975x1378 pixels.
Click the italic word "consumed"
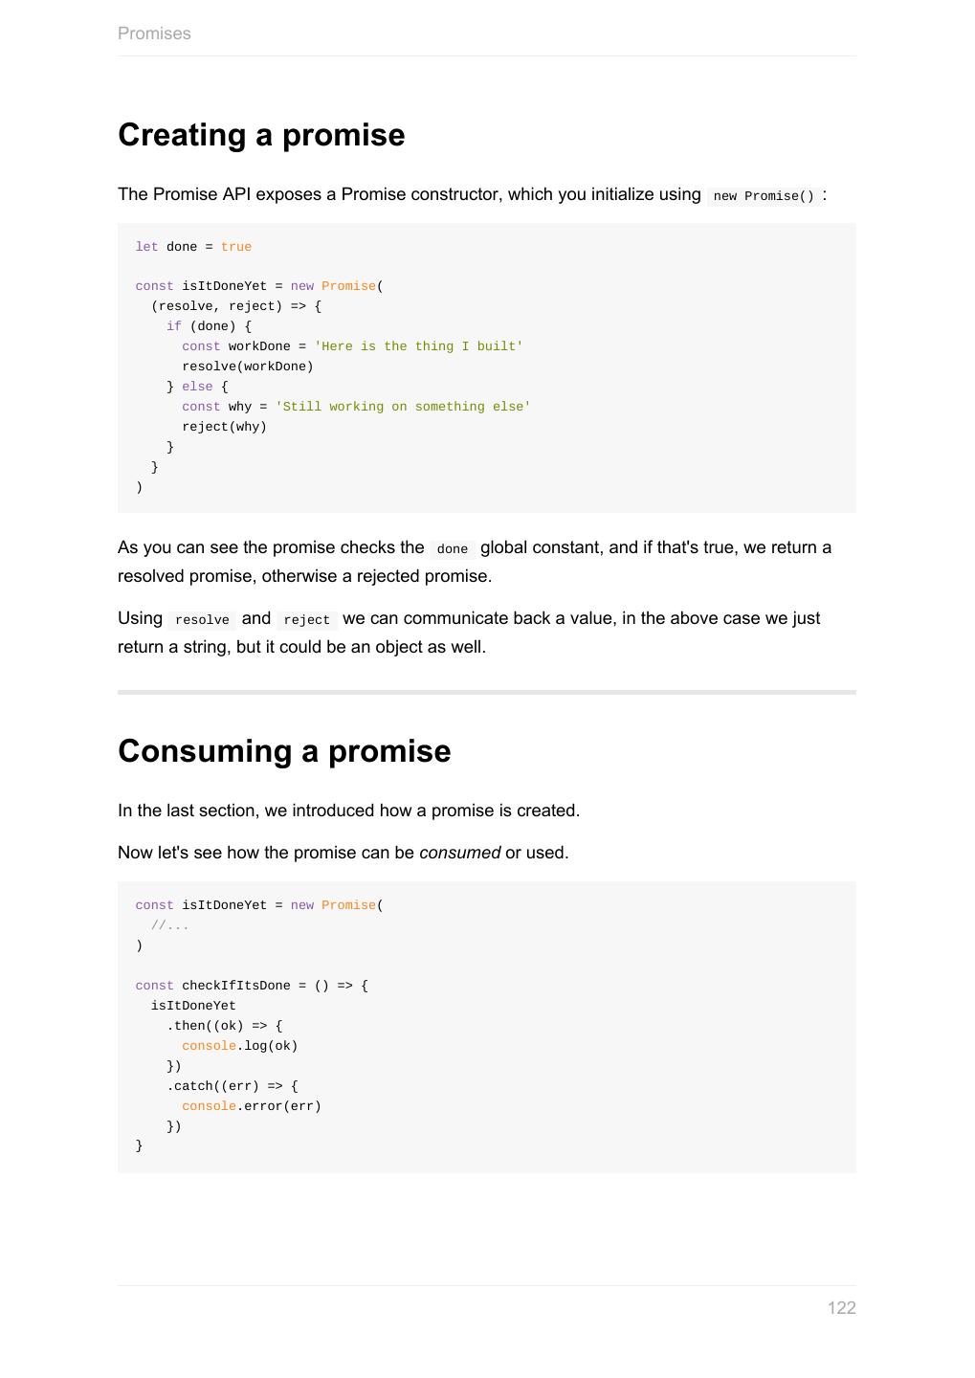[459, 853]
